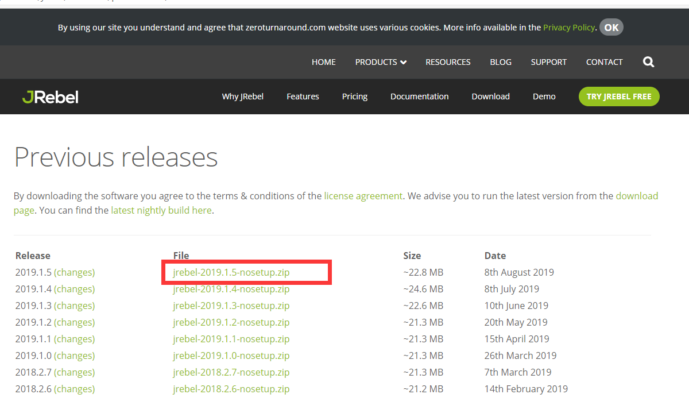Open the Privacy Policy link
Image resolution: width=689 pixels, height=398 pixels.
pyautogui.click(x=569, y=27)
